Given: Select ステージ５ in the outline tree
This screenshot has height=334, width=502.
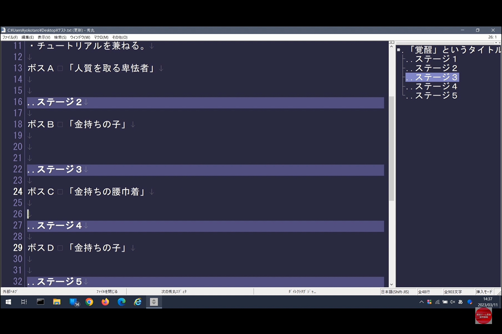Looking at the screenshot, I should coord(432,96).
